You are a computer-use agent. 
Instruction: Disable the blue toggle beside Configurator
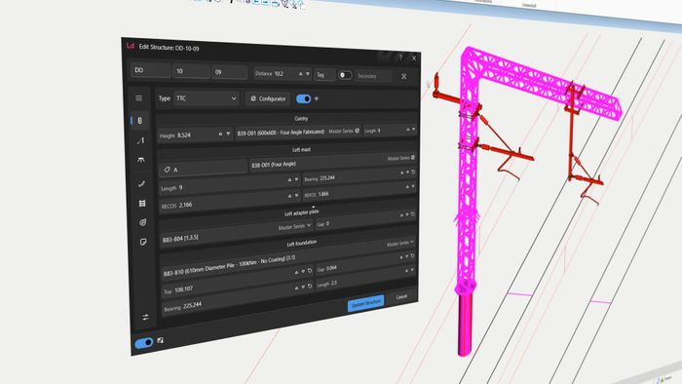coord(304,98)
